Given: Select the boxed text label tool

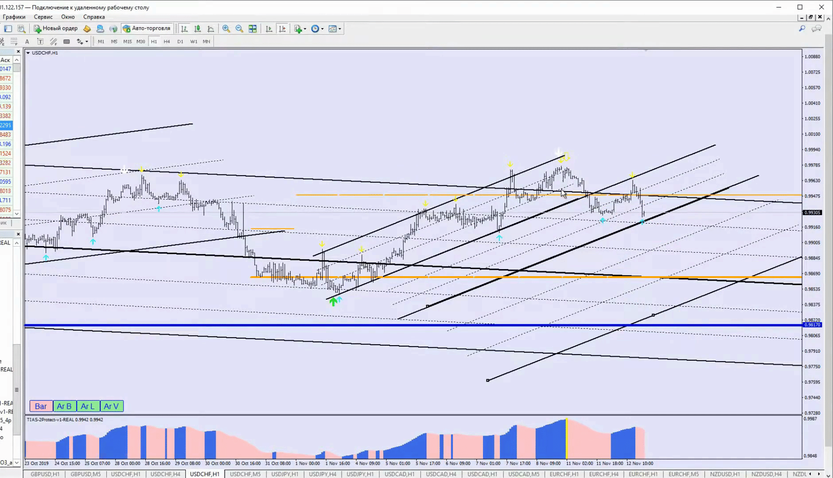Looking at the screenshot, I should click(40, 42).
